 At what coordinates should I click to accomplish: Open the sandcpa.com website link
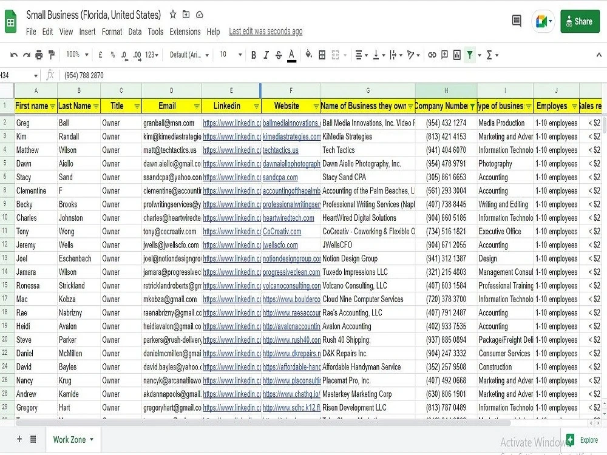(x=280, y=177)
